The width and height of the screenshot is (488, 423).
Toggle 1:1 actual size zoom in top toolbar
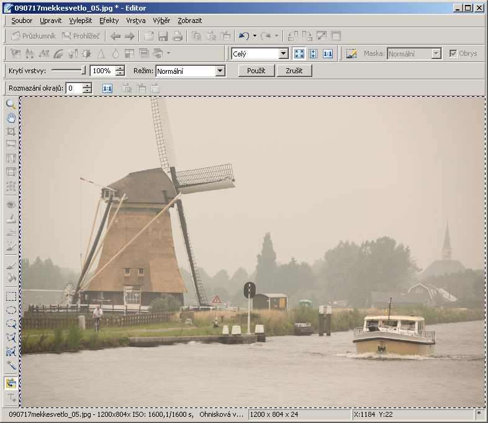pyautogui.click(x=328, y=54)
